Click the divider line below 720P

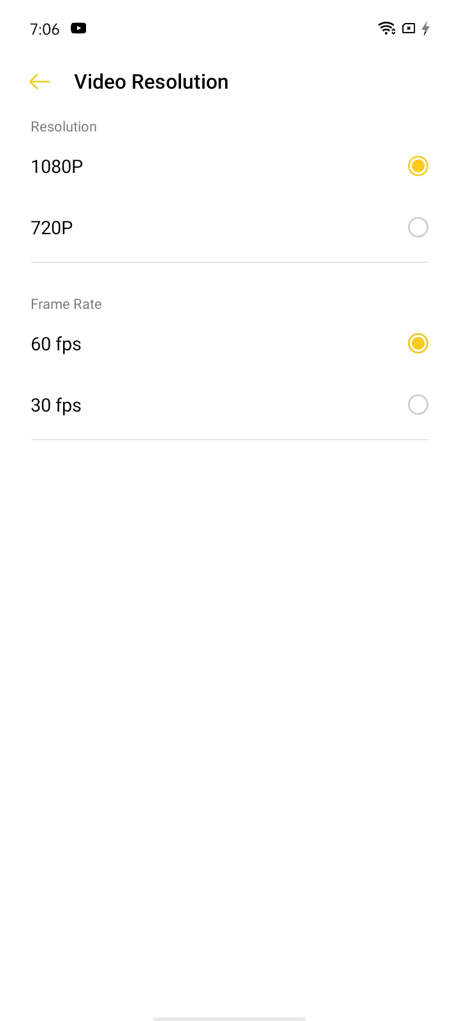tap(229, 262)
